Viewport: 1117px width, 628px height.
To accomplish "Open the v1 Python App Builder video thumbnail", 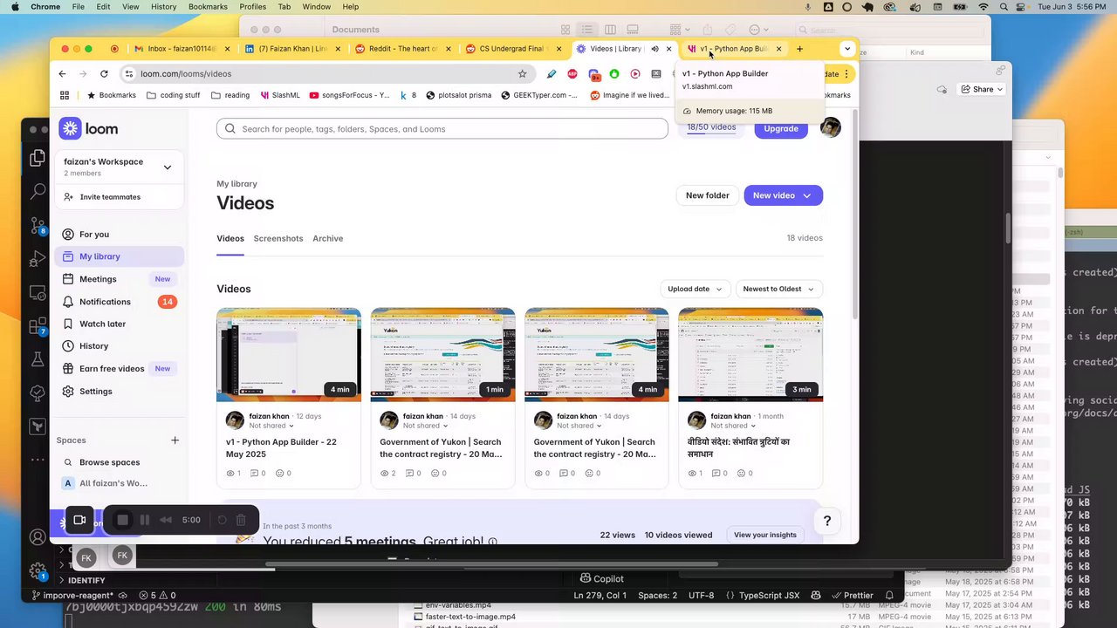I will (x=289, y=355).
